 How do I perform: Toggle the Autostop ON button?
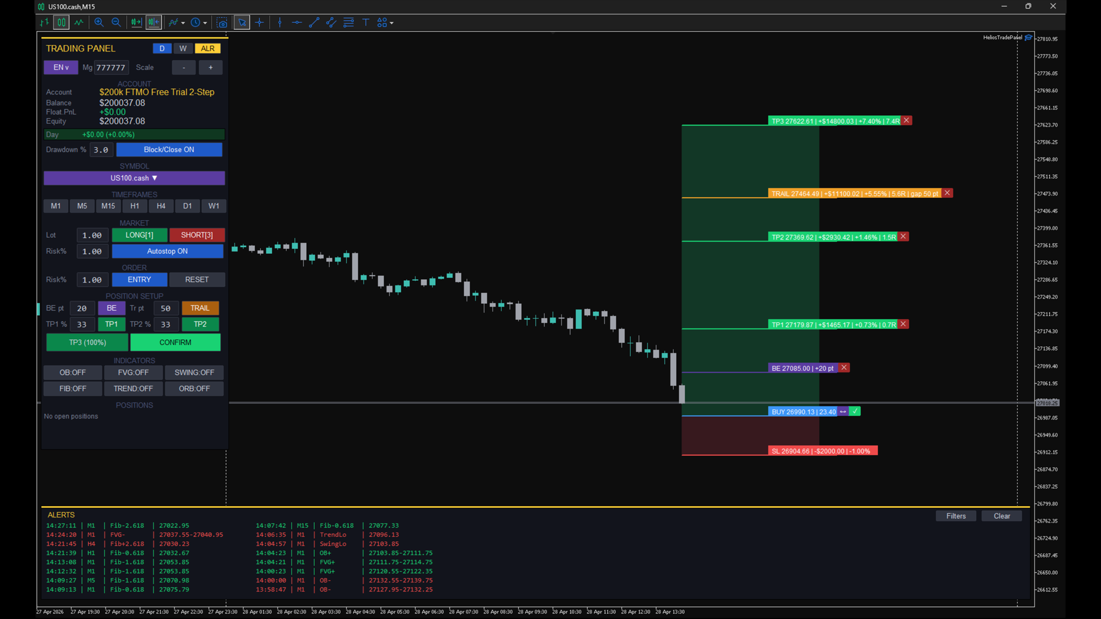pos(167,251)
